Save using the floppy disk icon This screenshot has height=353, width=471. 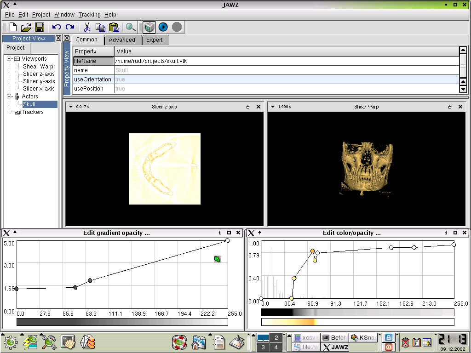[x=40, y=27]
